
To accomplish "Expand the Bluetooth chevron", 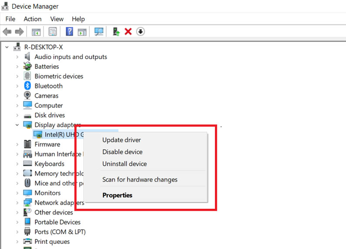I will [x=17, y=86].
